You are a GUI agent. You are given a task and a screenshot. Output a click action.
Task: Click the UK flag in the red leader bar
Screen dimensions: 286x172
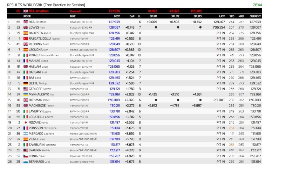(26, 11)
